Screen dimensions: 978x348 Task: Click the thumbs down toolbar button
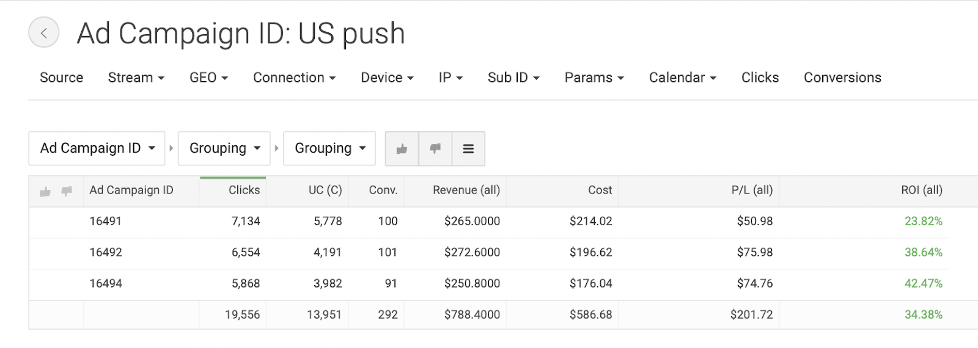(435, 148)
